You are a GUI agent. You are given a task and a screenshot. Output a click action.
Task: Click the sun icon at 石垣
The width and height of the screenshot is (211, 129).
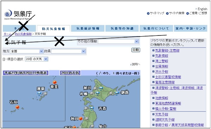[x=17, y=107]
